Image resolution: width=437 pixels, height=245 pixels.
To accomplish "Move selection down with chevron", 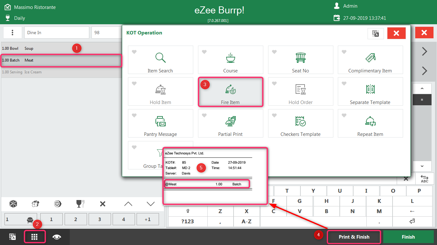I will (150, 204).
